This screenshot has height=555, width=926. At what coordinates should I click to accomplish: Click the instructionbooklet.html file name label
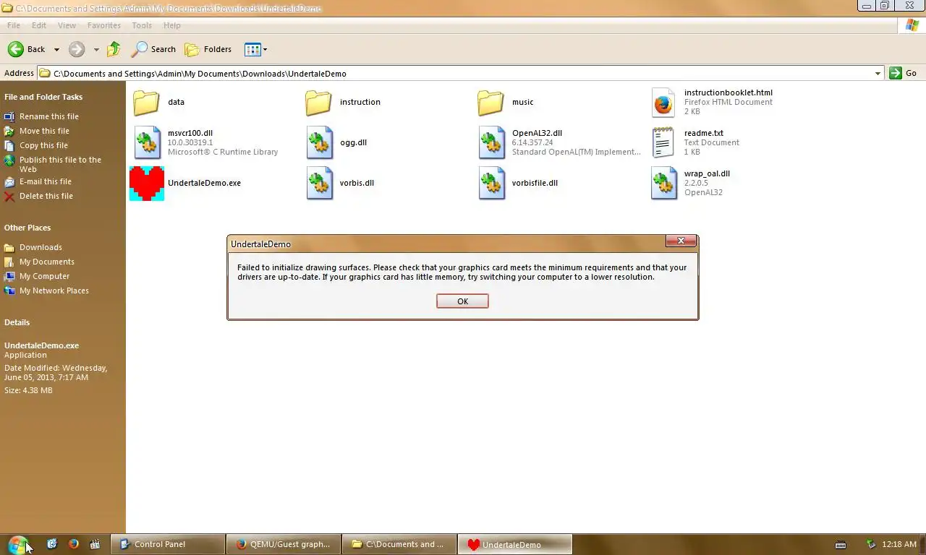(729, 92)
